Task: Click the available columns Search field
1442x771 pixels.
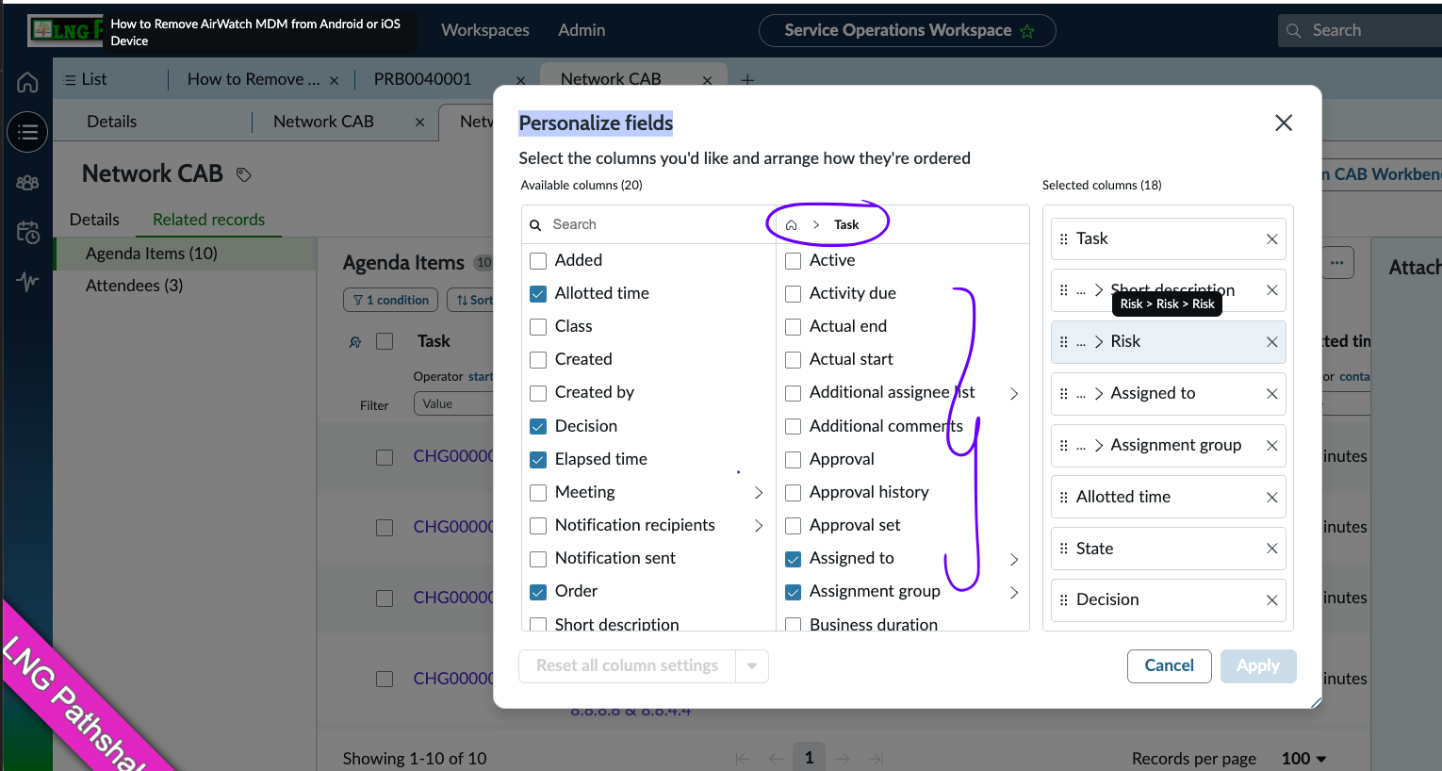Action: (x=650, y=224)
